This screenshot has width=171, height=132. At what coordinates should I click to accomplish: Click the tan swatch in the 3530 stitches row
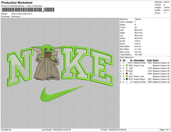[x=127, y=71]
